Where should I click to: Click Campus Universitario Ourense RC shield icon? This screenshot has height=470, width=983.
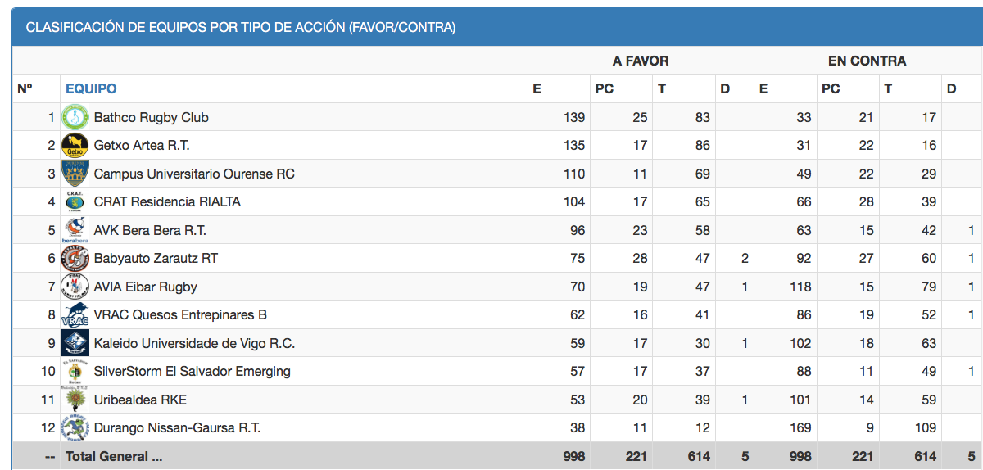click(x=75, y=174)
